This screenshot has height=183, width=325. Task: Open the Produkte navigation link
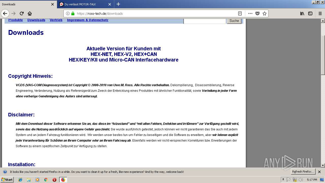[x=15, y=20]
